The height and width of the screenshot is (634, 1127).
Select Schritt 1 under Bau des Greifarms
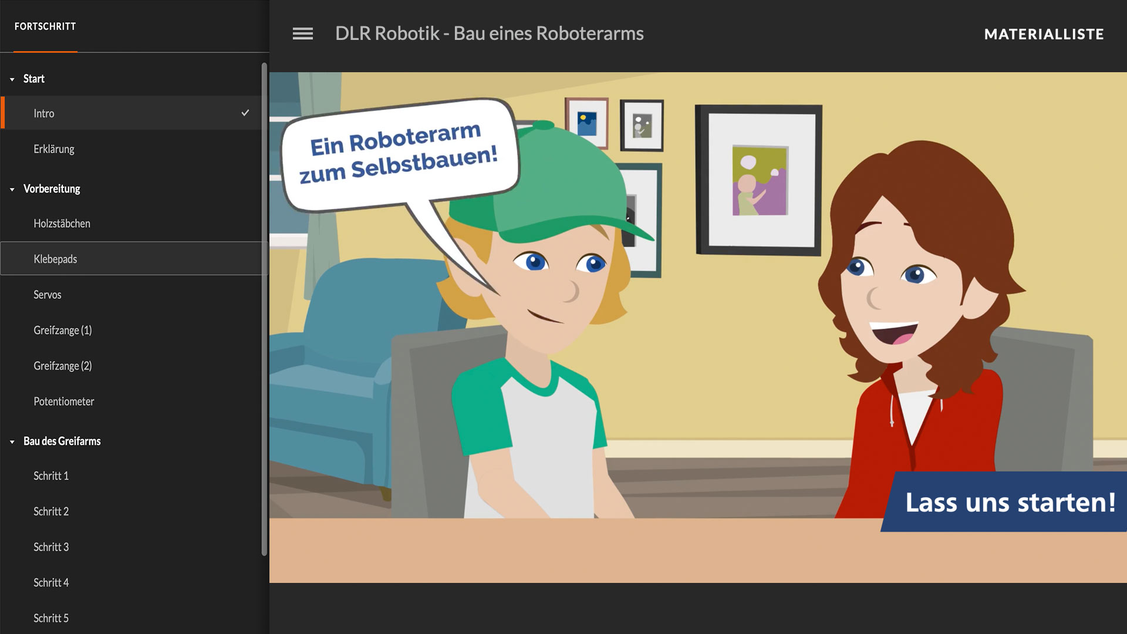click(50, 475)
